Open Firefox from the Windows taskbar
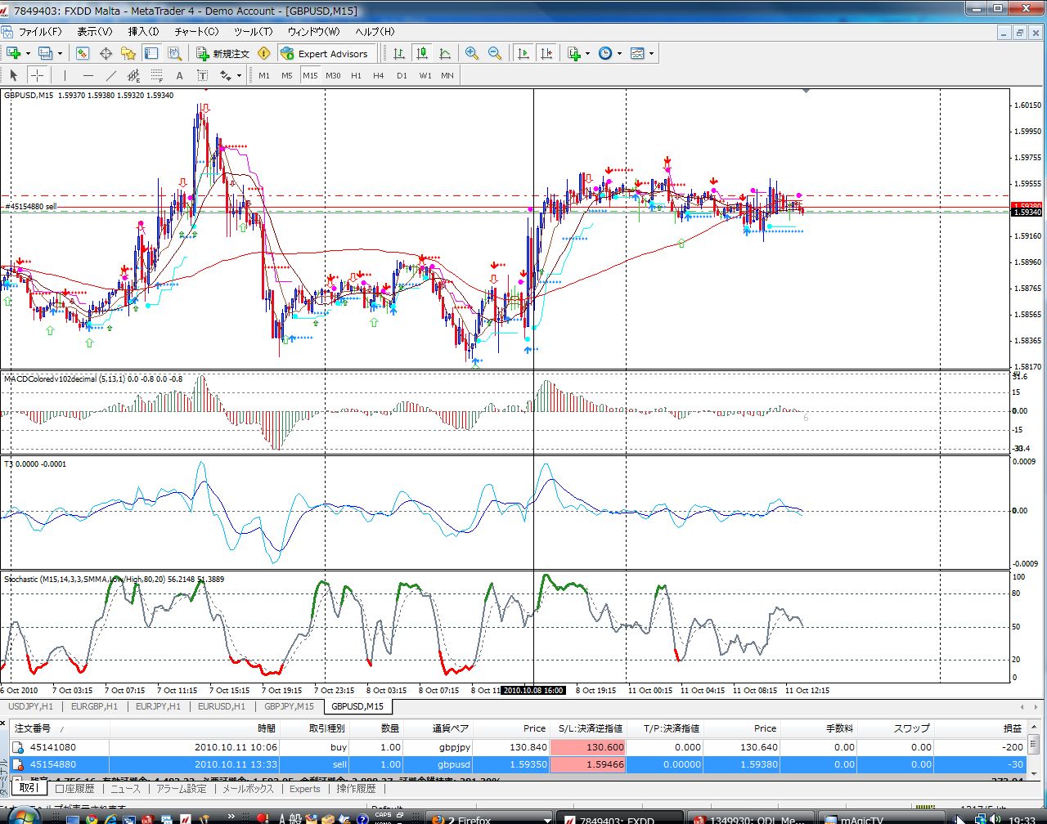Viewport: 1047px width, 824px height. click(468, 819)
